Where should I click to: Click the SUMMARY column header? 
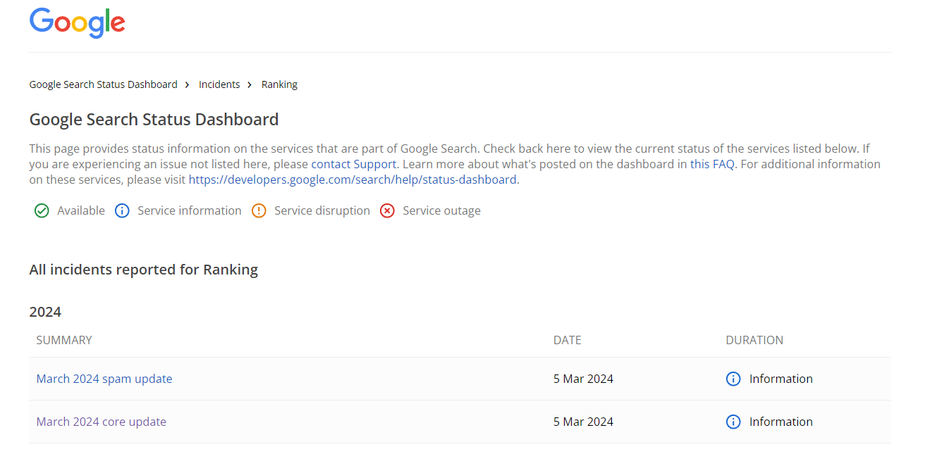tap(64, 340)
